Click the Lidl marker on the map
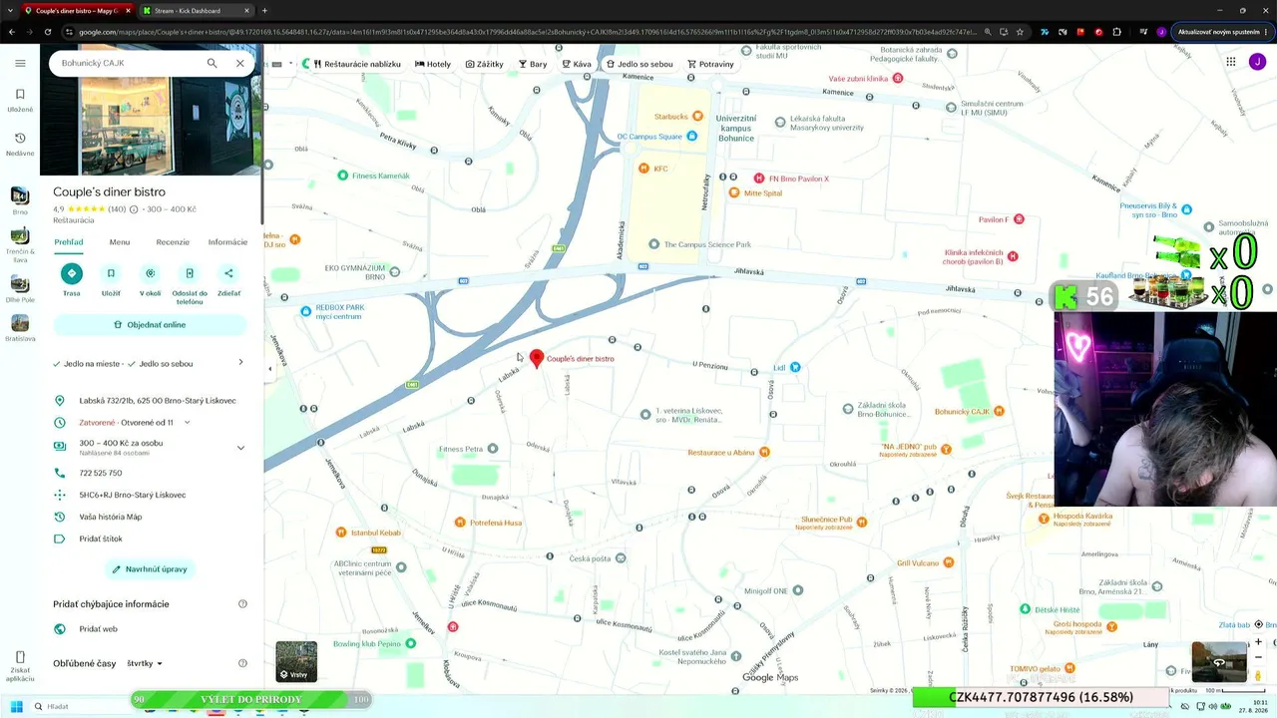 pos(795,367)
